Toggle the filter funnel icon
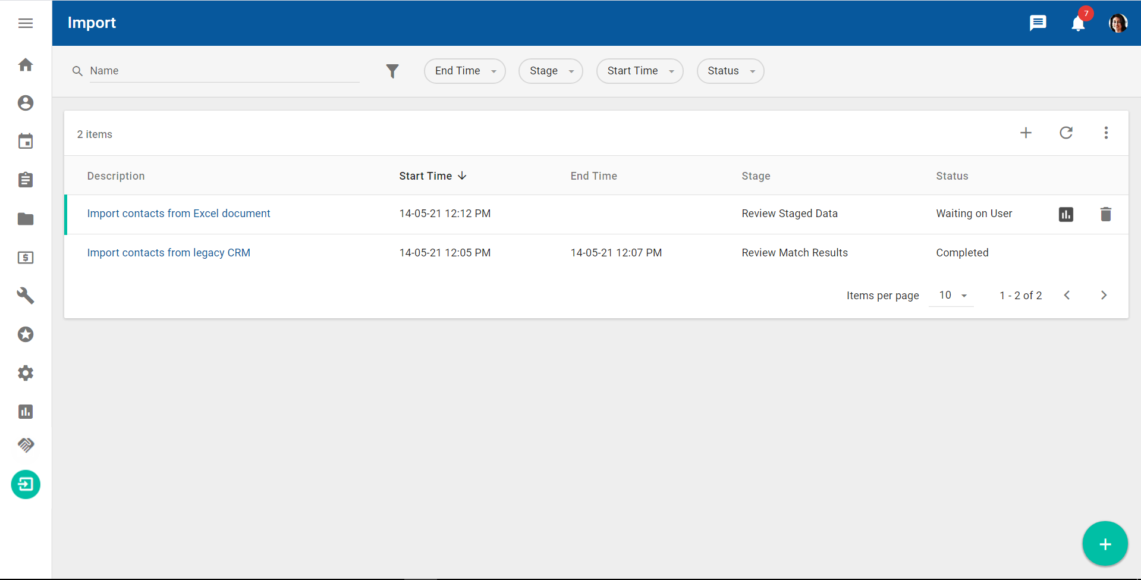 pyautogui.click(x=392, y=71)
